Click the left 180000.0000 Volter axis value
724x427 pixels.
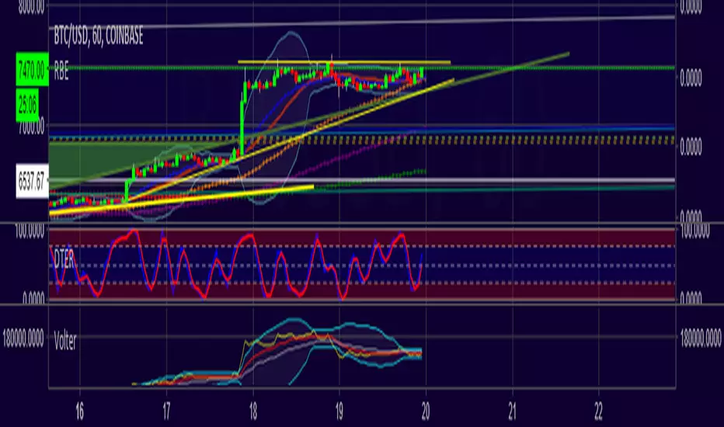(x=23, y=338)
